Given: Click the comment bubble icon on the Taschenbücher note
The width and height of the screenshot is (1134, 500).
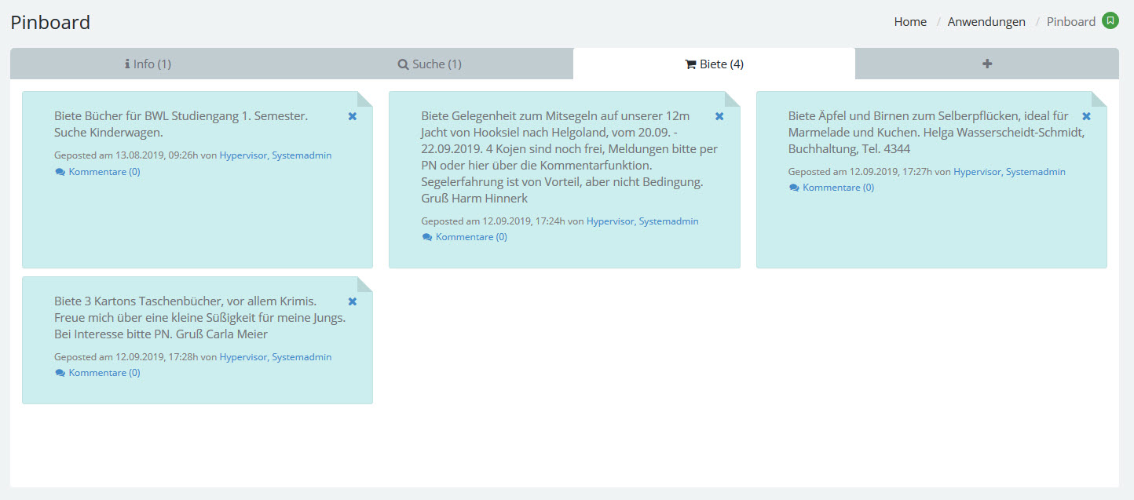Looking at the screenshot, I should (x=60, y=373).
